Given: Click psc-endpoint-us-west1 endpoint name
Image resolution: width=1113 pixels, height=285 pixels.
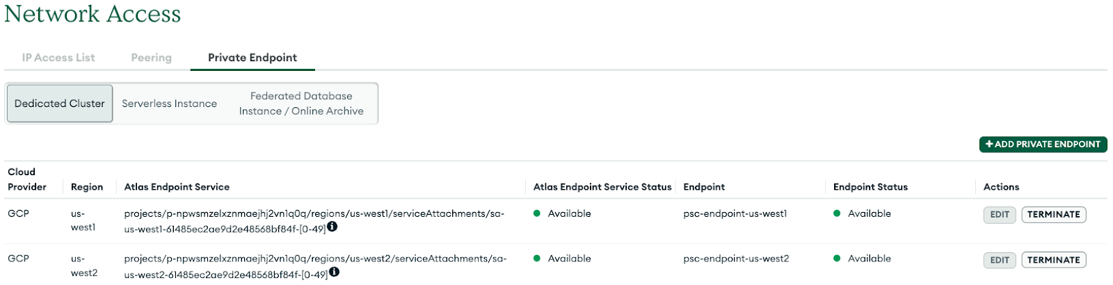Looking at the screenshot, I should (x=735, y=213).
